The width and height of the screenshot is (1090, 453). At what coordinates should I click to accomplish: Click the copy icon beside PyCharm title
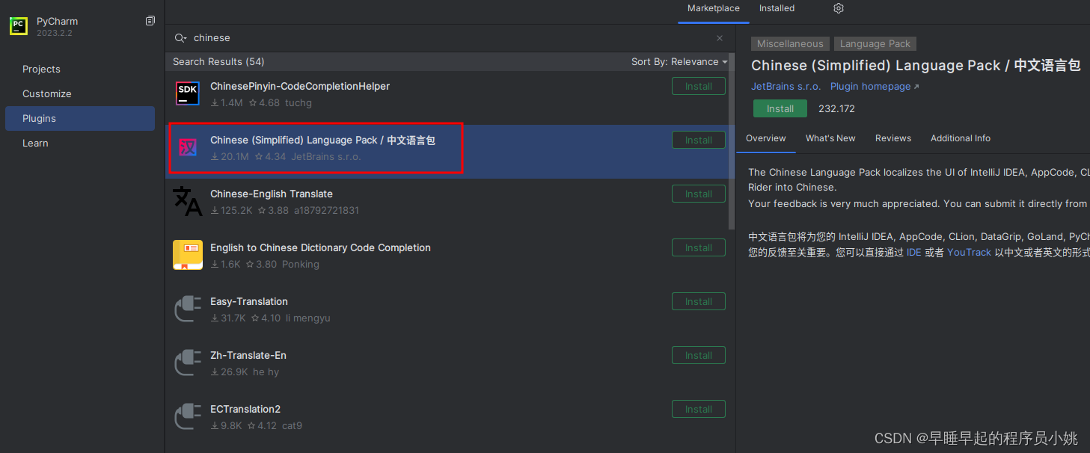[x=150, y=21]
